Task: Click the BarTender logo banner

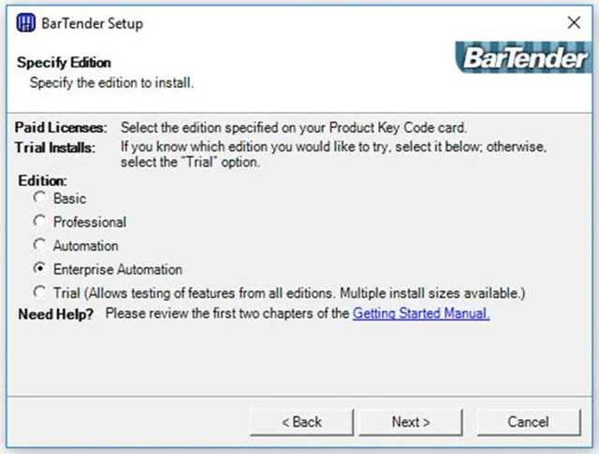Action: click(524, 58)
